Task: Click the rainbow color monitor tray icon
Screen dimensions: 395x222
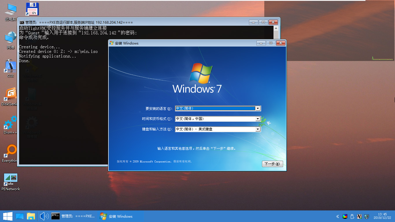Action: [345, 216]
